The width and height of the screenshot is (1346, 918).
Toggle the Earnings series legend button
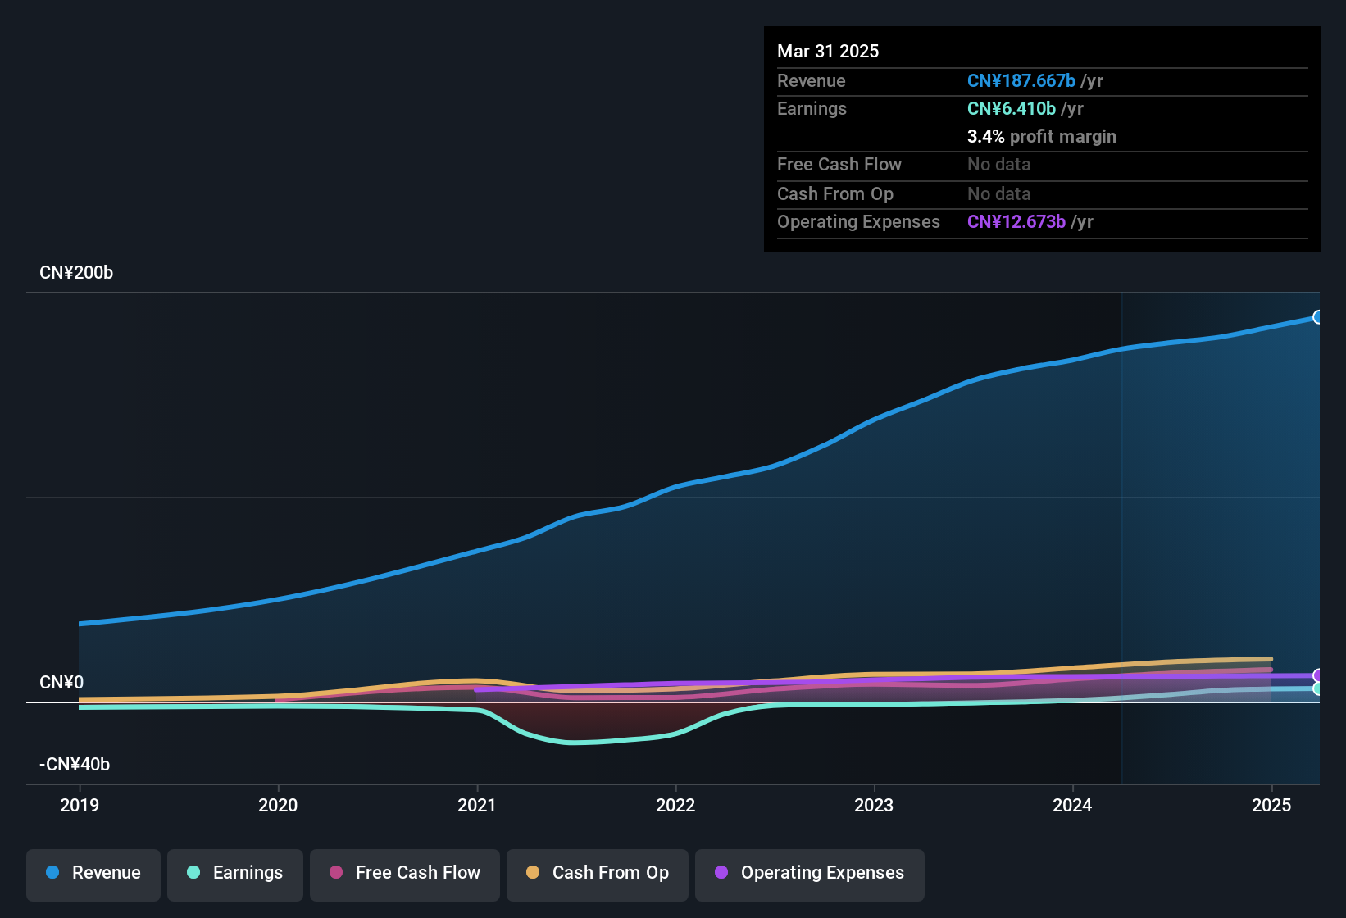pos(235,874)
